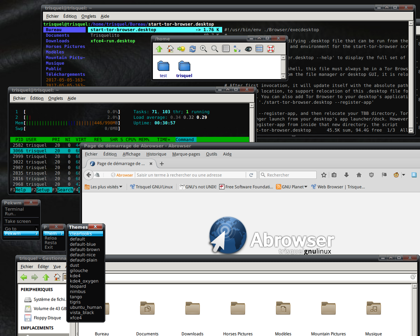The image size is (420, 336).
Task: Refresh the /home file manager view
Action: (193, 49)
